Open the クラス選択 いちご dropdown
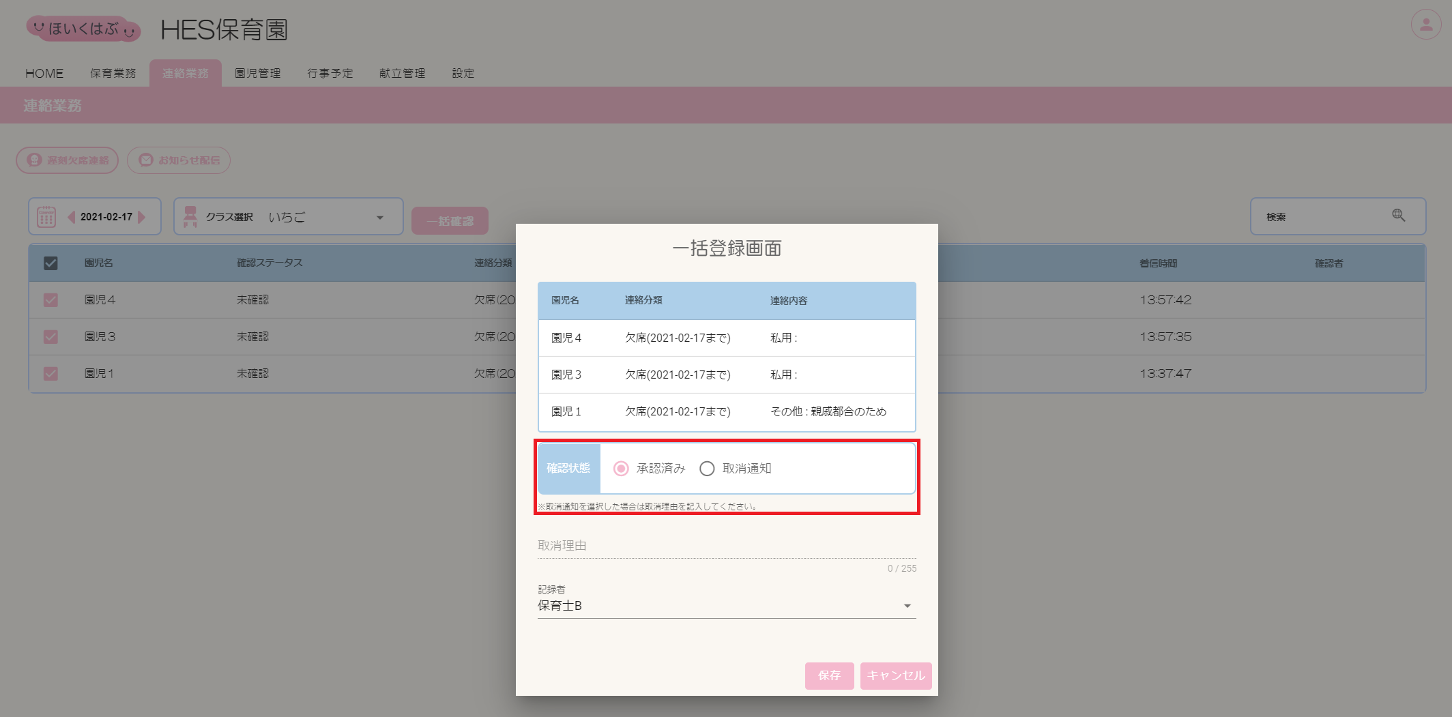 tap(289, 217)
